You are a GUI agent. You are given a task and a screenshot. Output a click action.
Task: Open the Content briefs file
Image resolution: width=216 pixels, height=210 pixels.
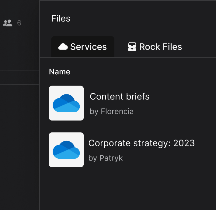pos(120,96)
